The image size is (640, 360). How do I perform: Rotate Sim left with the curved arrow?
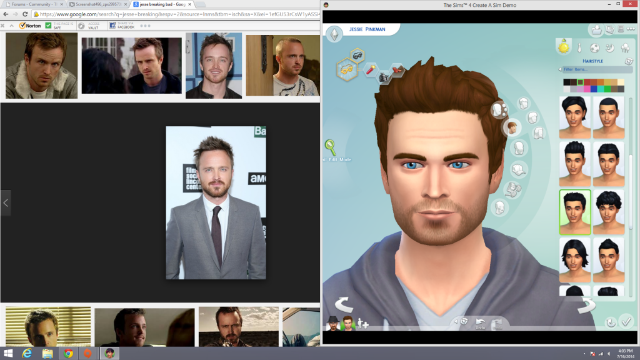344,305
